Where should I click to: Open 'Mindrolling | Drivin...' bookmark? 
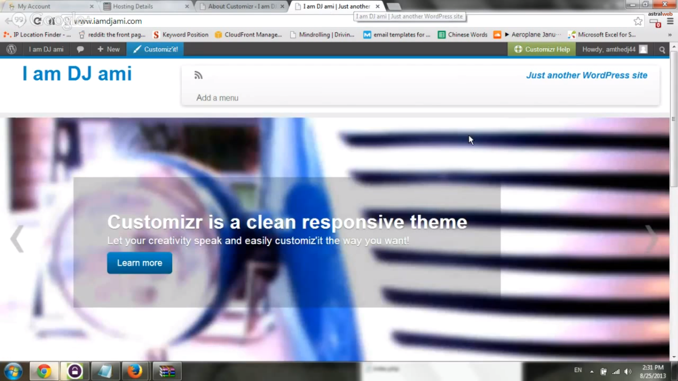point(322,35)
